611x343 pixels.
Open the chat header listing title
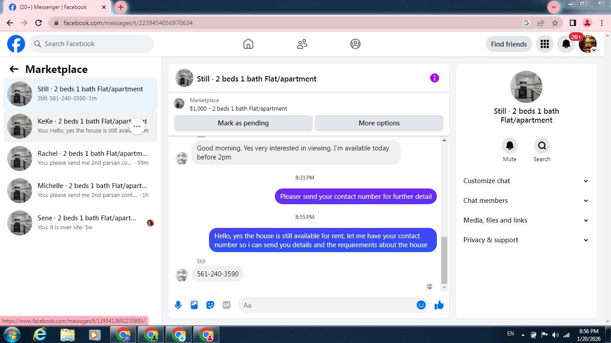257,79
